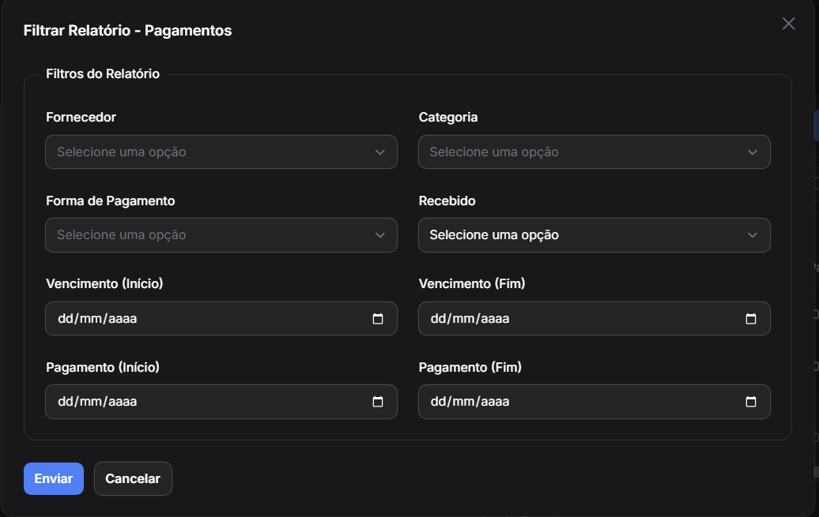The width and height of the screenshot is (819, 517).
Task: Open calendar picker for Vencimento (Início)
Action: click(x=378, y=318)
